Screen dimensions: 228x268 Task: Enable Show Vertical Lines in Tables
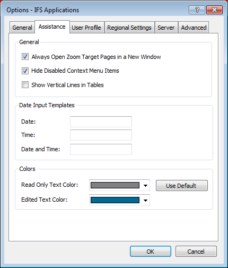tap(25, 85)
